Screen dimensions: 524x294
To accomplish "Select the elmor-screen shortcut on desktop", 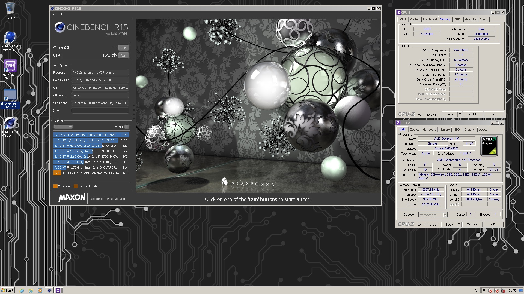I will (10, 99).
